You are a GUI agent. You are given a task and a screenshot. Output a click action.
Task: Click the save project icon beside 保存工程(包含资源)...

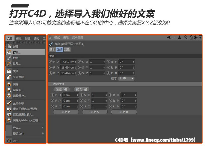(9, 109)
